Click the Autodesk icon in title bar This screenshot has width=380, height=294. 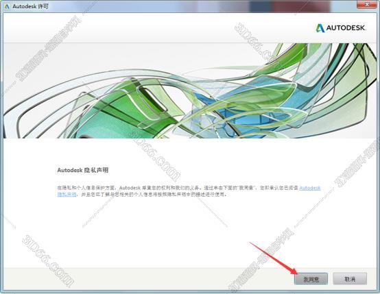click(7, 6)
